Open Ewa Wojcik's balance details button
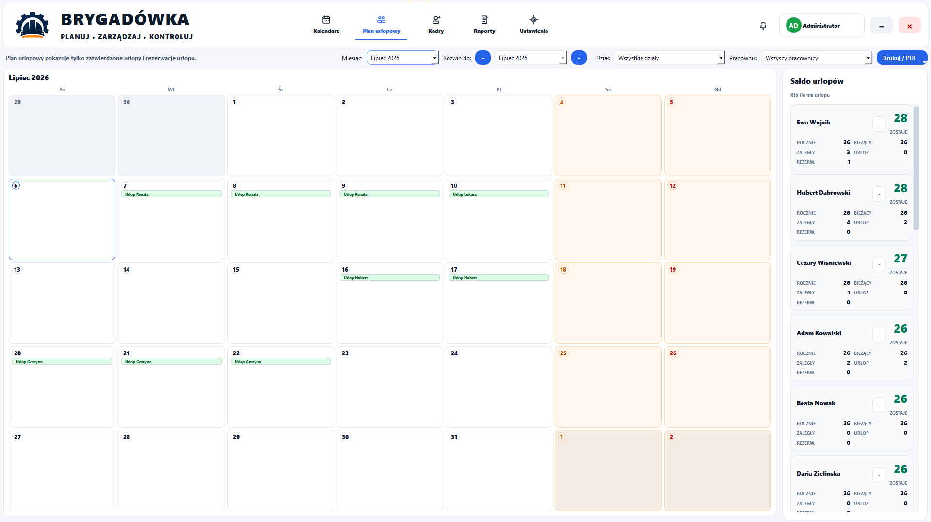 [x=879, y=124]
